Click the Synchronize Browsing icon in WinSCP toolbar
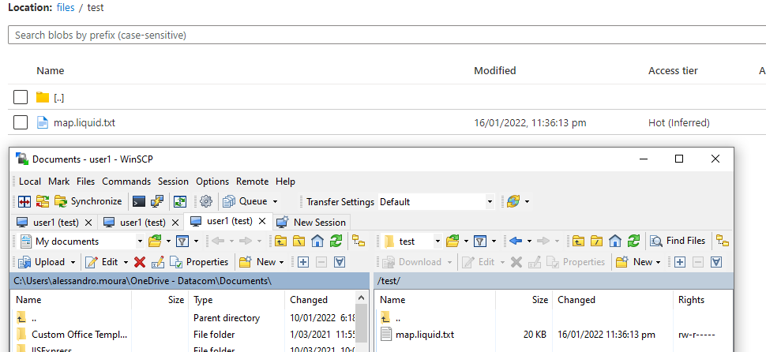Viewport: 766px width, 352px height. 43,201
